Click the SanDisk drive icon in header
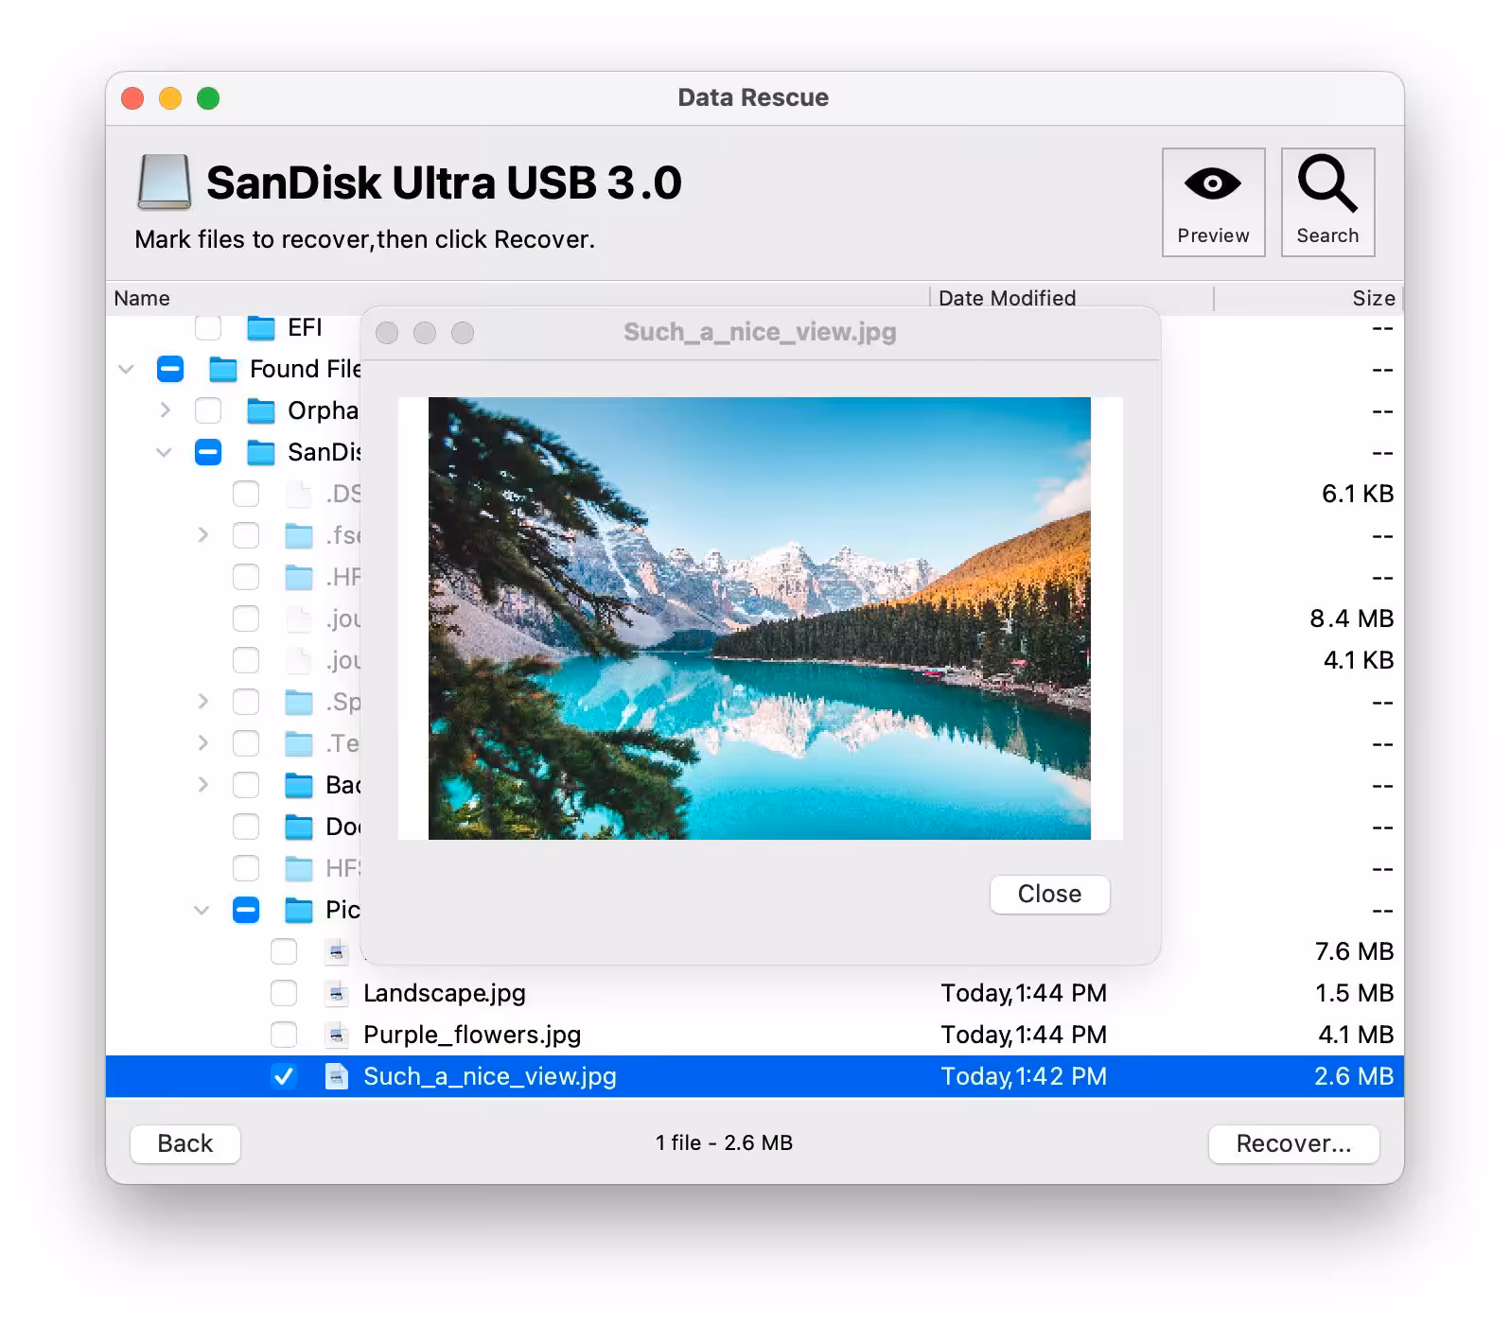Image resolution: width=1510 pixels, height=1324 pixels. pos(164,182)
